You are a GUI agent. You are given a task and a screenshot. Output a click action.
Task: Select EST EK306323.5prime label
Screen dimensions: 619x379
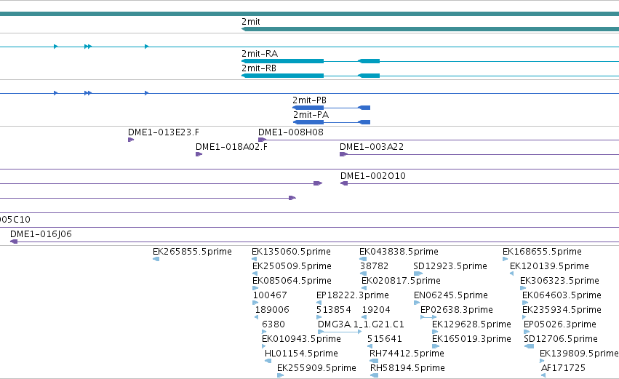pyautogui.click(x=559, y=281)
